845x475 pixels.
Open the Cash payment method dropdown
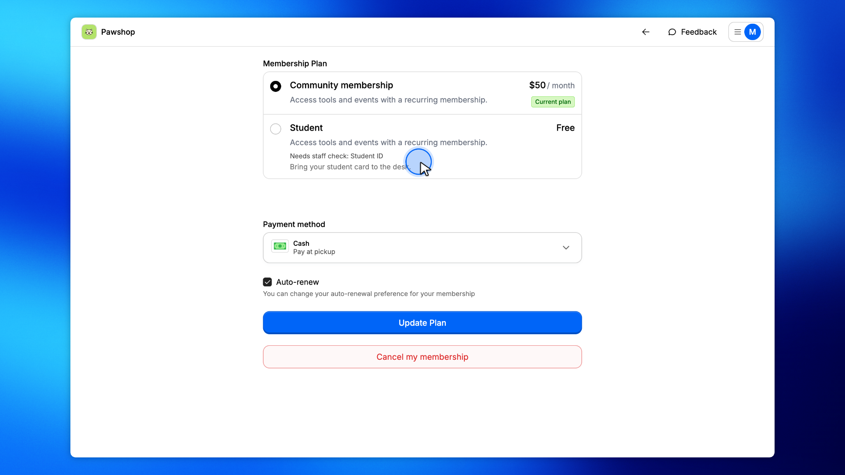tap(422, 248)
